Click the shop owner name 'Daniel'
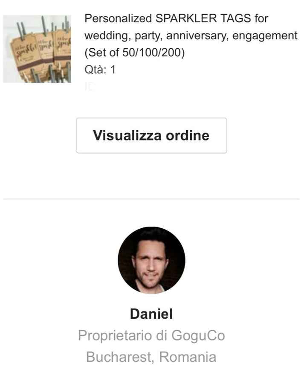This screenshot has height=367, width=307. tap(151, 315)
